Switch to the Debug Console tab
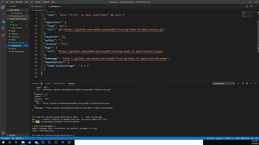Image resolution: width=259 pixels, height=145 pixels. click(59, 83)
